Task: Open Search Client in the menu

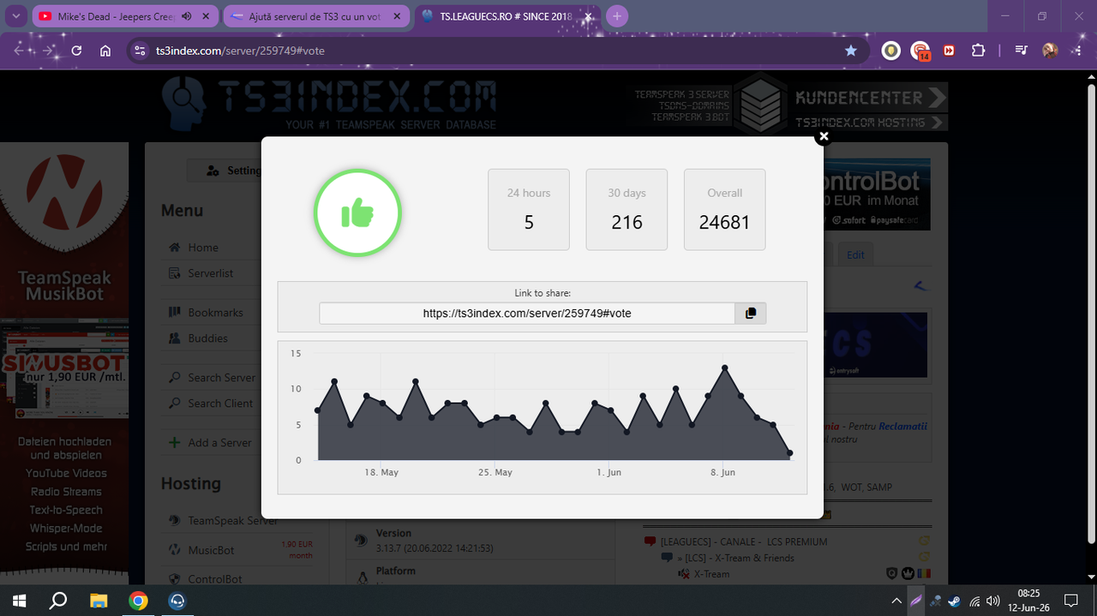Action: click(x=221, y=404)
